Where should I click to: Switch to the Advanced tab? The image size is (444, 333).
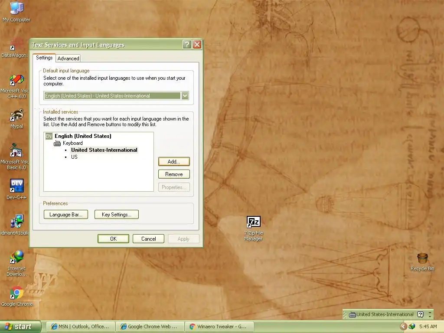[x=68, y=59]
